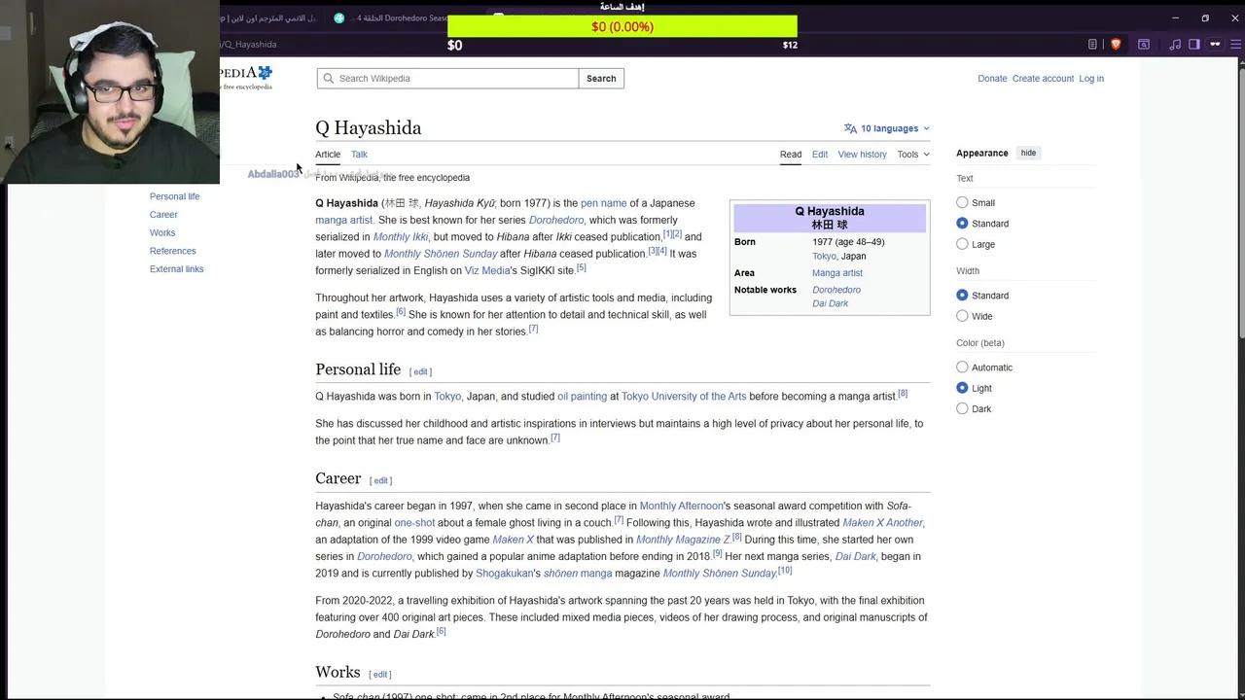1245x700 pixels.
Task: Hide the Appearance panel
Action: 1028,153
